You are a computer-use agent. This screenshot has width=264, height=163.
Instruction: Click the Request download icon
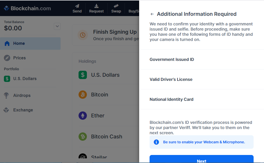point(96,6)
